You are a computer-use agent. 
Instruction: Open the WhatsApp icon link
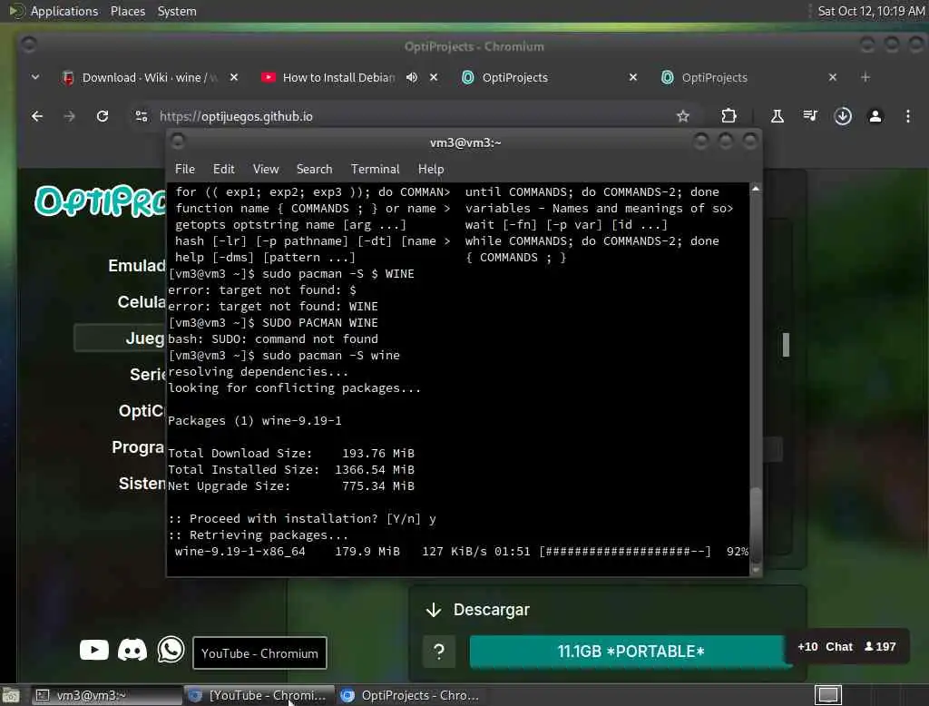tap(171, 650)
